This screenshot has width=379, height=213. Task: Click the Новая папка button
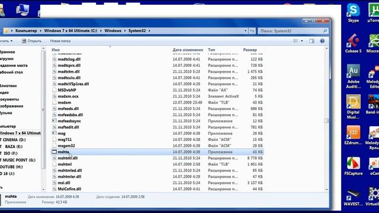60,41
